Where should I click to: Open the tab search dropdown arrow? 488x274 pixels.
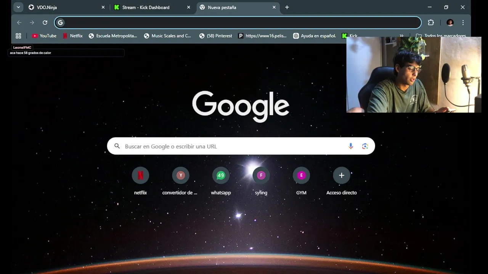pyautogui.click(x=18, y=7)
